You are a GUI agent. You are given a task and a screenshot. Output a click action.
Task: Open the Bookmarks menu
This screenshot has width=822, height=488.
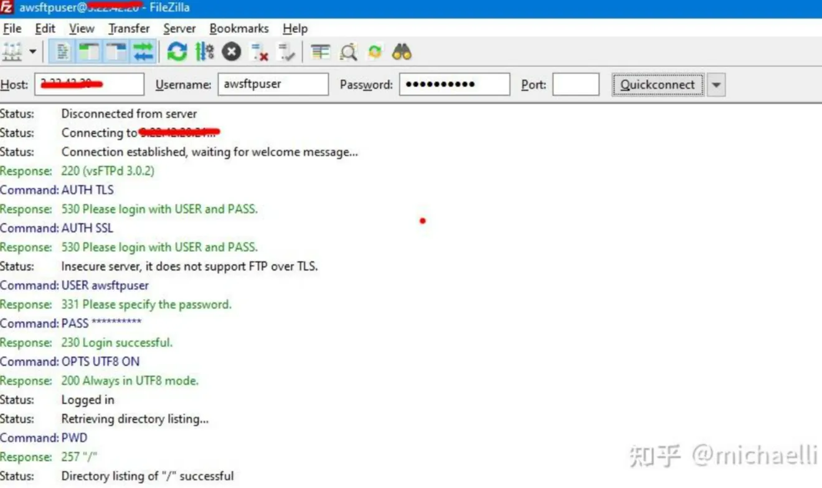(x=239, y=29)
